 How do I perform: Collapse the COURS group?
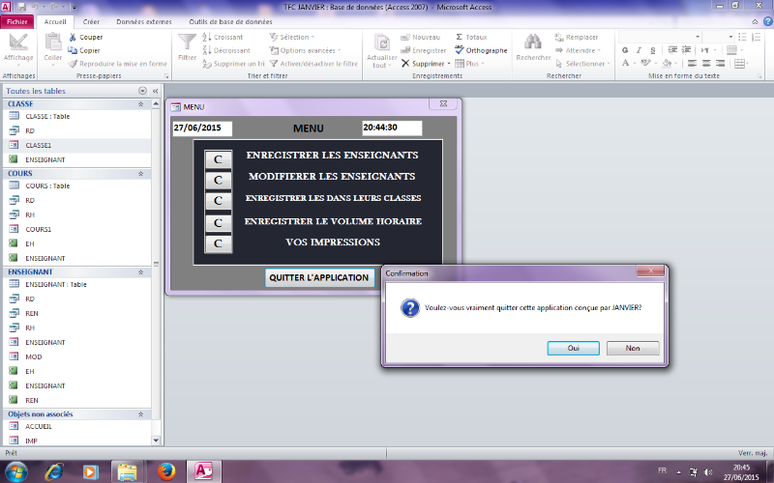140,174
